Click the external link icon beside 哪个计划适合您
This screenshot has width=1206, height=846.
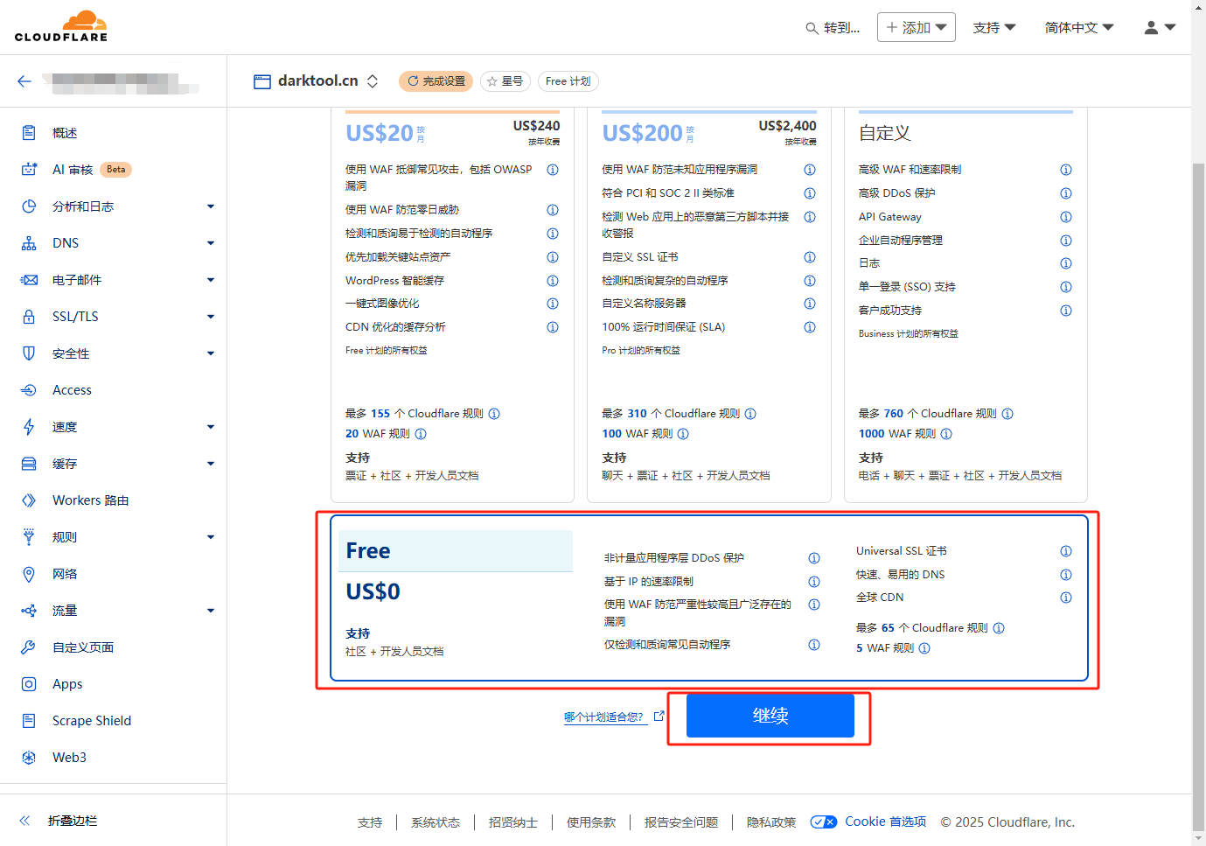click(x=659, y=716)
